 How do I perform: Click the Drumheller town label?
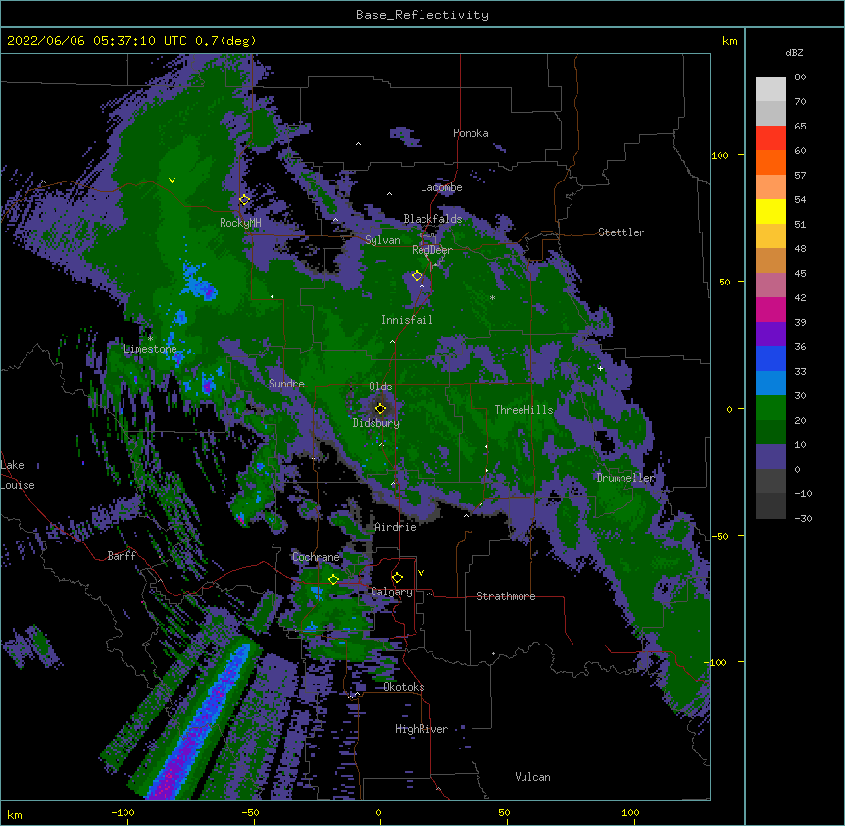625,478
